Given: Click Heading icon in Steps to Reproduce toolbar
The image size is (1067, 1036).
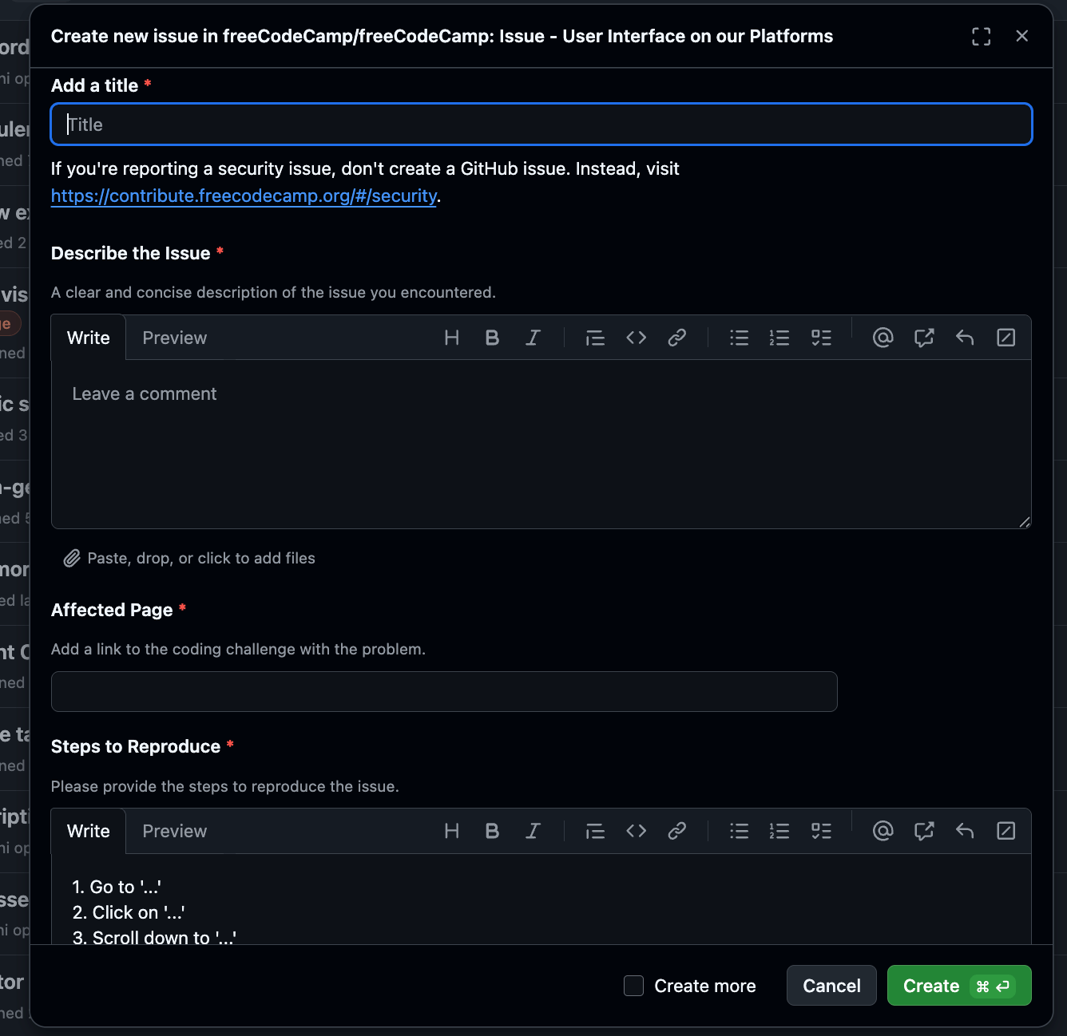Looking at the screenshot, I should [x=451, y=831].
